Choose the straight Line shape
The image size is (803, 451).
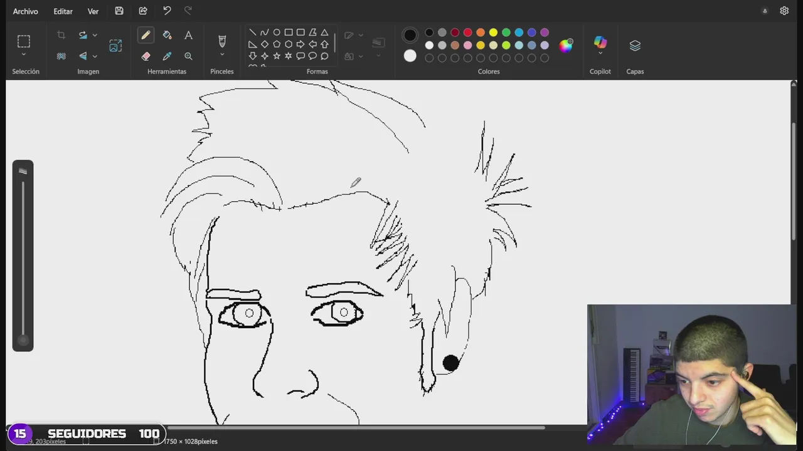click(252, 33)
